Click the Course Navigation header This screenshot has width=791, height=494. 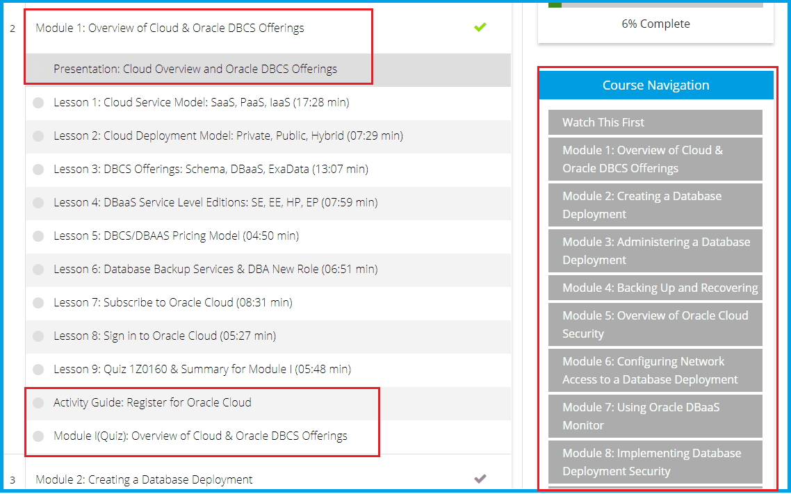click(x=655, y=85)
